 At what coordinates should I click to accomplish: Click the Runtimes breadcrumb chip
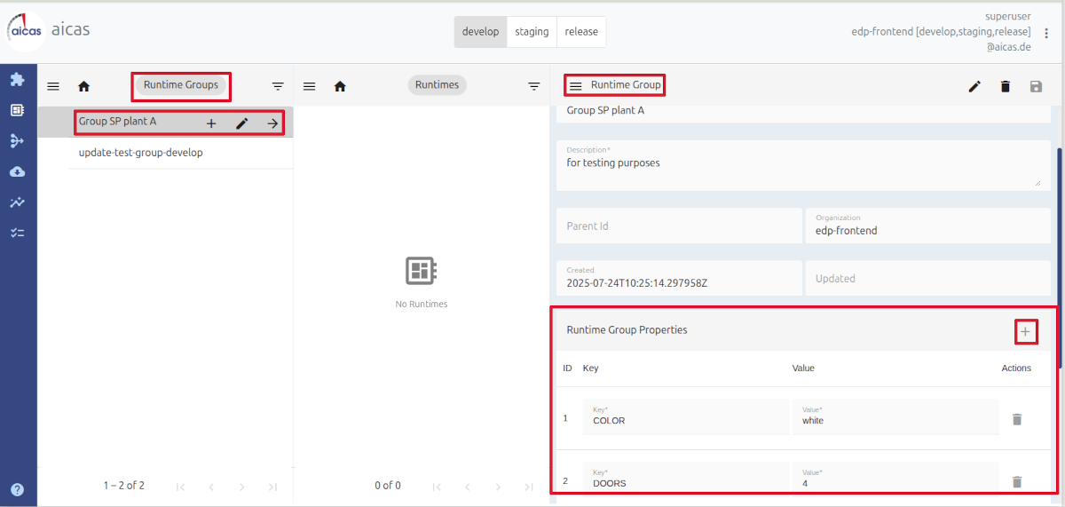(x=437, y=85)
